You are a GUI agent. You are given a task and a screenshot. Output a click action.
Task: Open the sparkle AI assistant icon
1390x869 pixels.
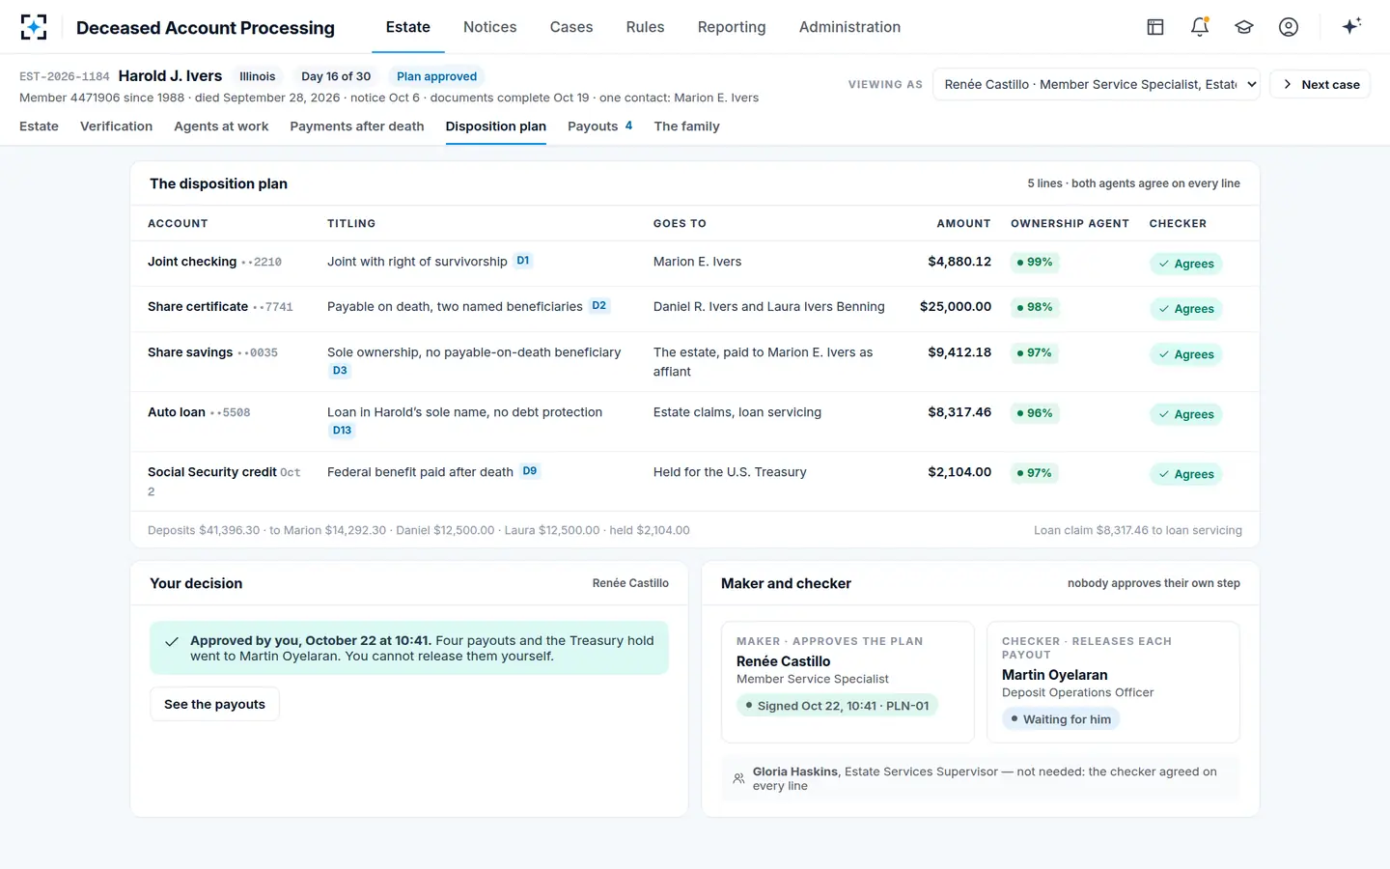click(x=1351, y=26)
